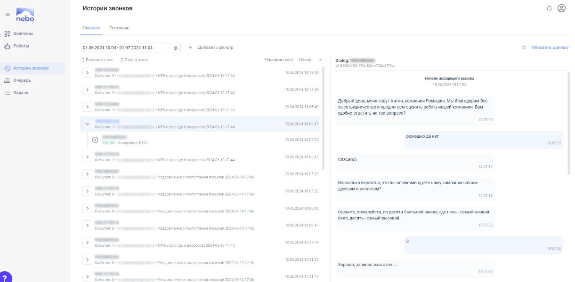Click the dialog panel vertical scrollbar
This screenshot has width=575, height=282.
[570, 123]
